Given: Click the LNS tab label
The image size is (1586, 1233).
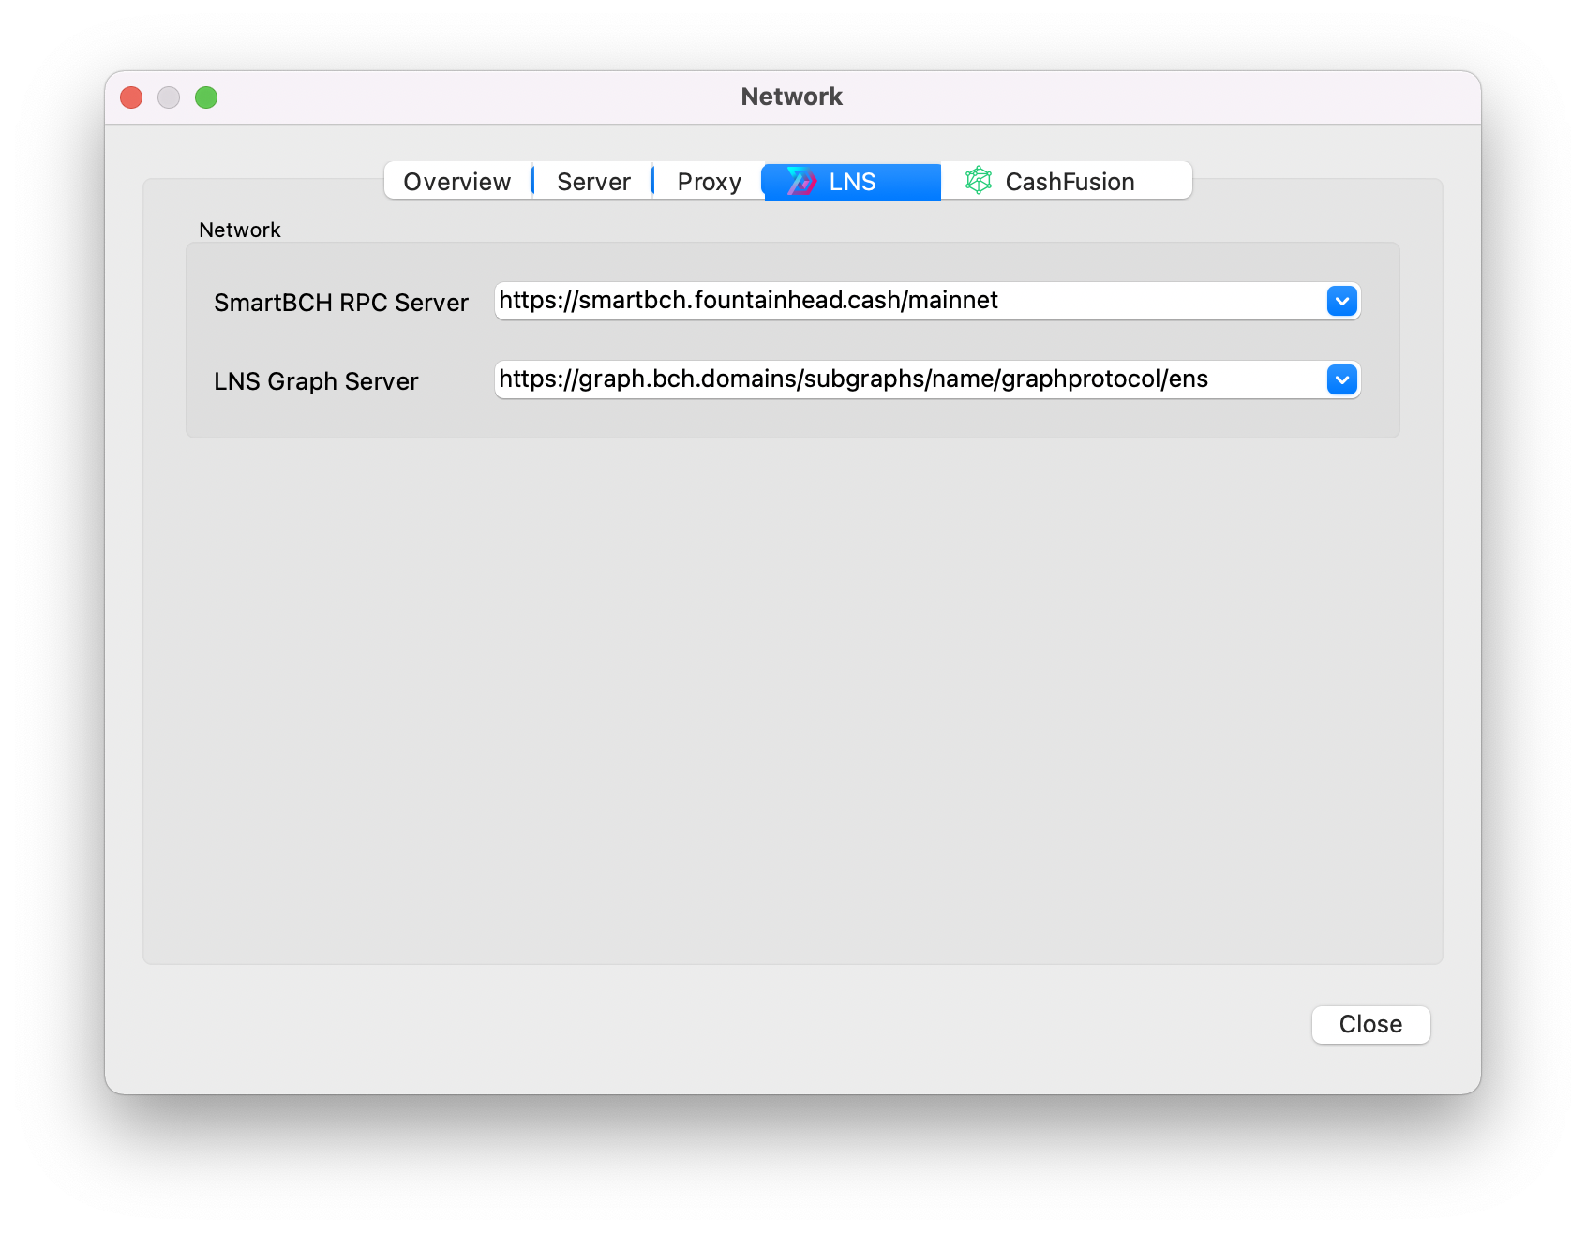Looking at the screenshot, I should point(852,182).
